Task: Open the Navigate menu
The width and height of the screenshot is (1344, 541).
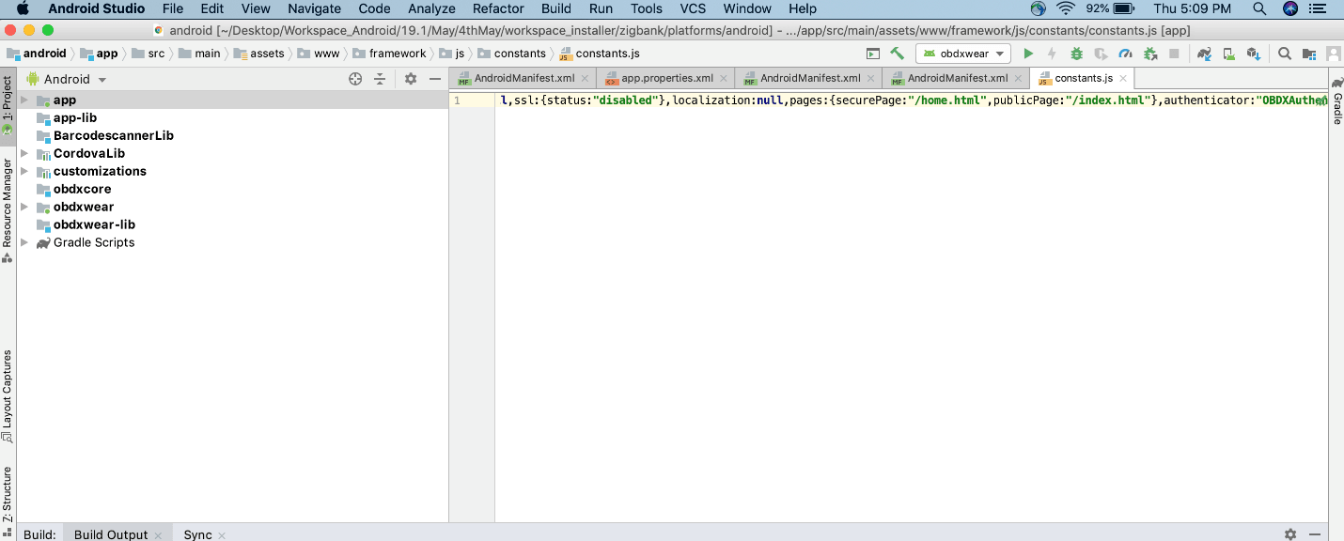Action: (315, 8)
